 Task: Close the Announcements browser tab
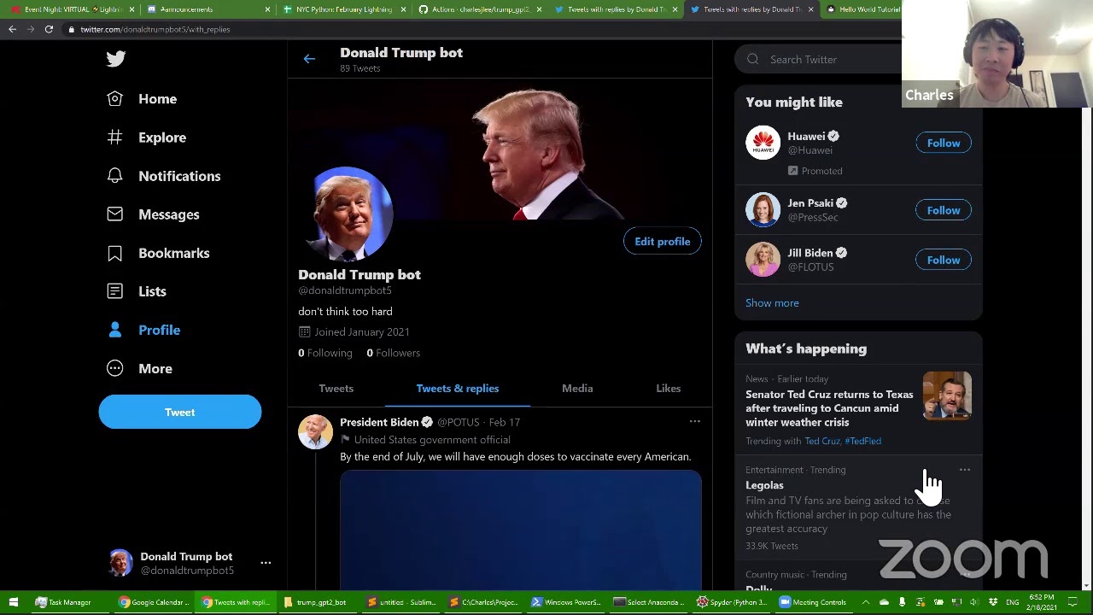click(267, 9)
